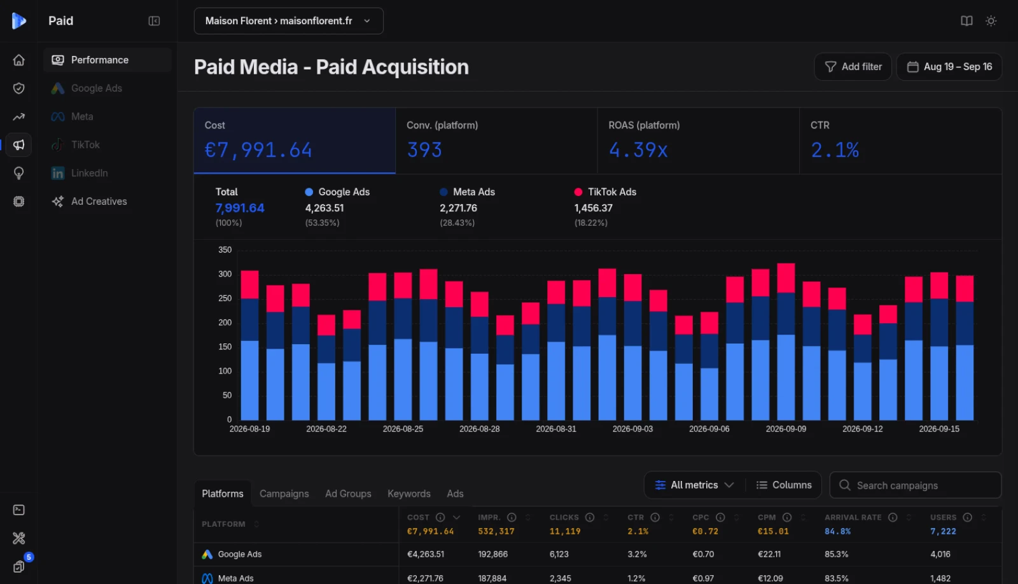Toggle the TikTok Ads series in legend
The width and height of the screenshot is (1018, 584).
click(x=605, y=191)
